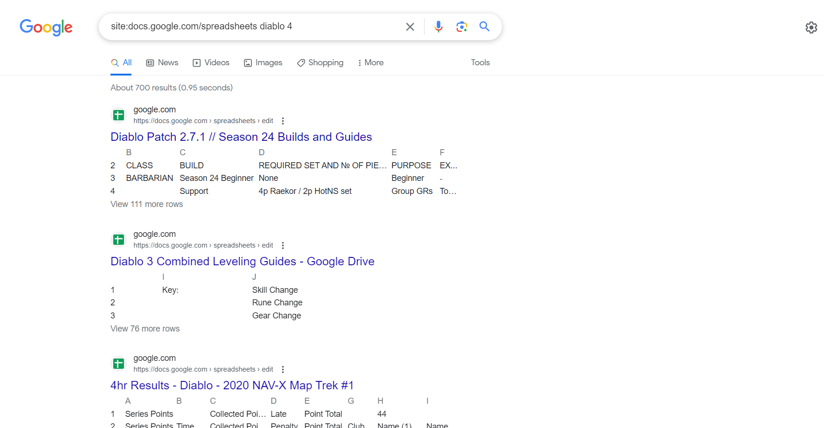
Task: Open Diablo Patch 2.7.1 Season 24 result
Action: pos(241,137)
